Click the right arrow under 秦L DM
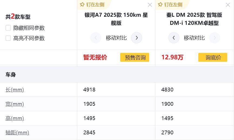This screenshot has width=234, height=140. point(215,38)
